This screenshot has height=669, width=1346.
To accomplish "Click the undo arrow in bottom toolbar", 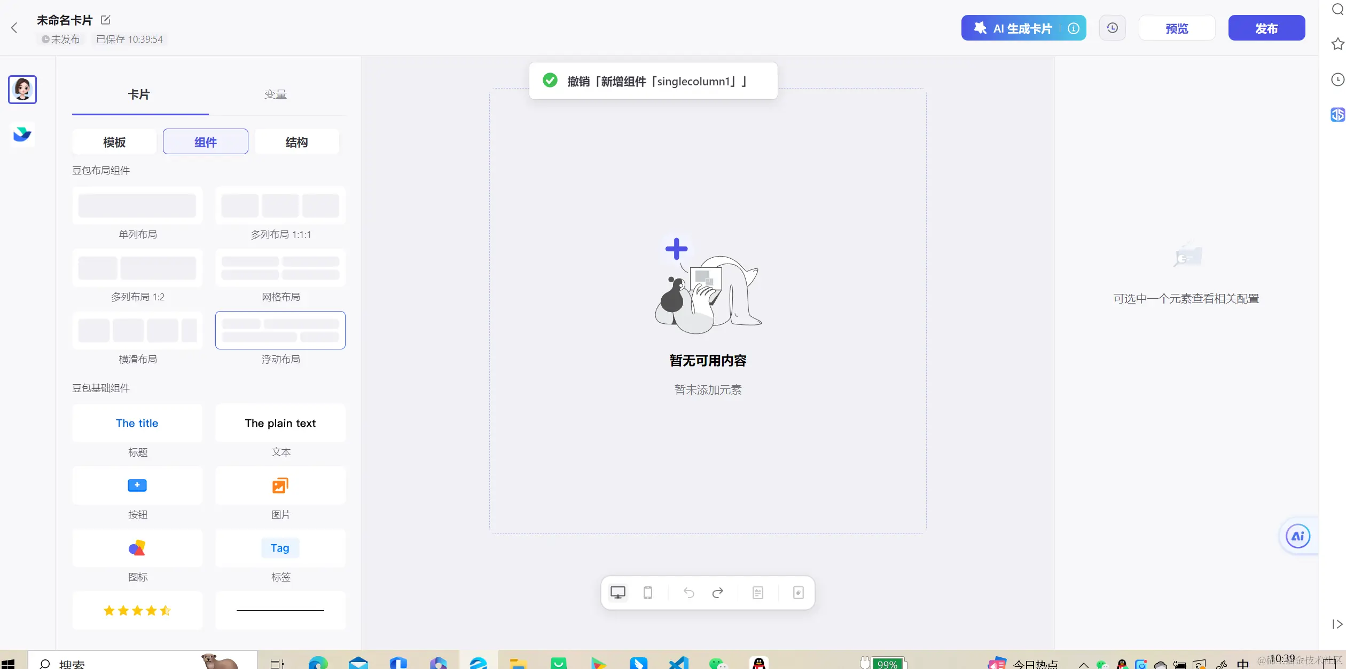I will tap(688, 592).
